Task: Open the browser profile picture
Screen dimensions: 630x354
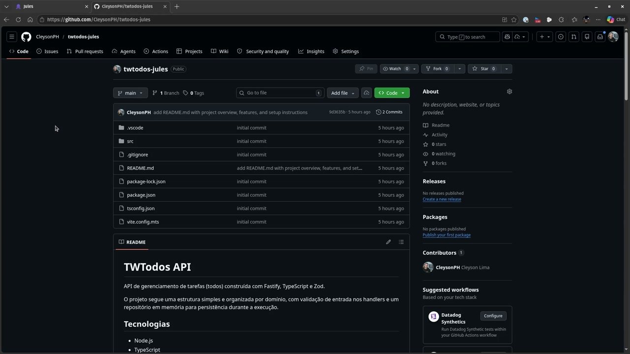Action: pyautogui.click(x=586, y=20)
